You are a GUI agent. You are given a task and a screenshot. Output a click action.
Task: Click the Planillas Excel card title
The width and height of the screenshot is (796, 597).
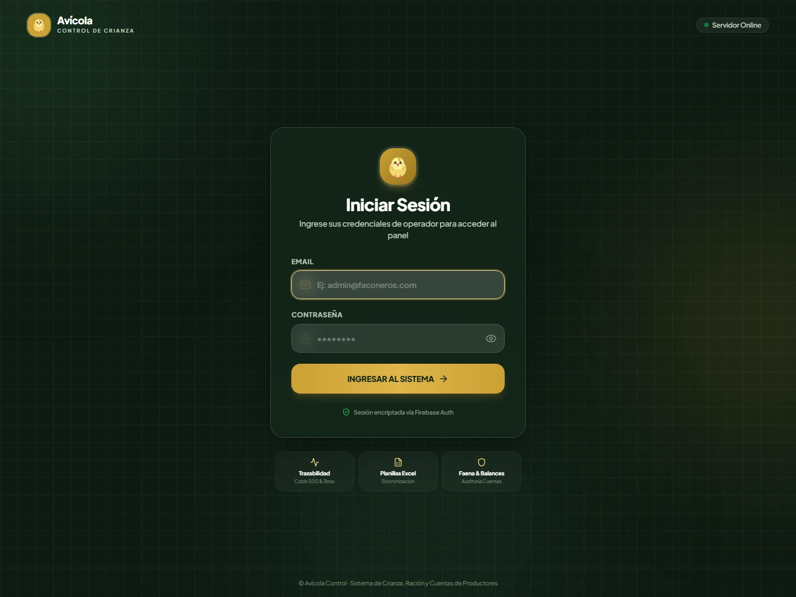(398, 473)
